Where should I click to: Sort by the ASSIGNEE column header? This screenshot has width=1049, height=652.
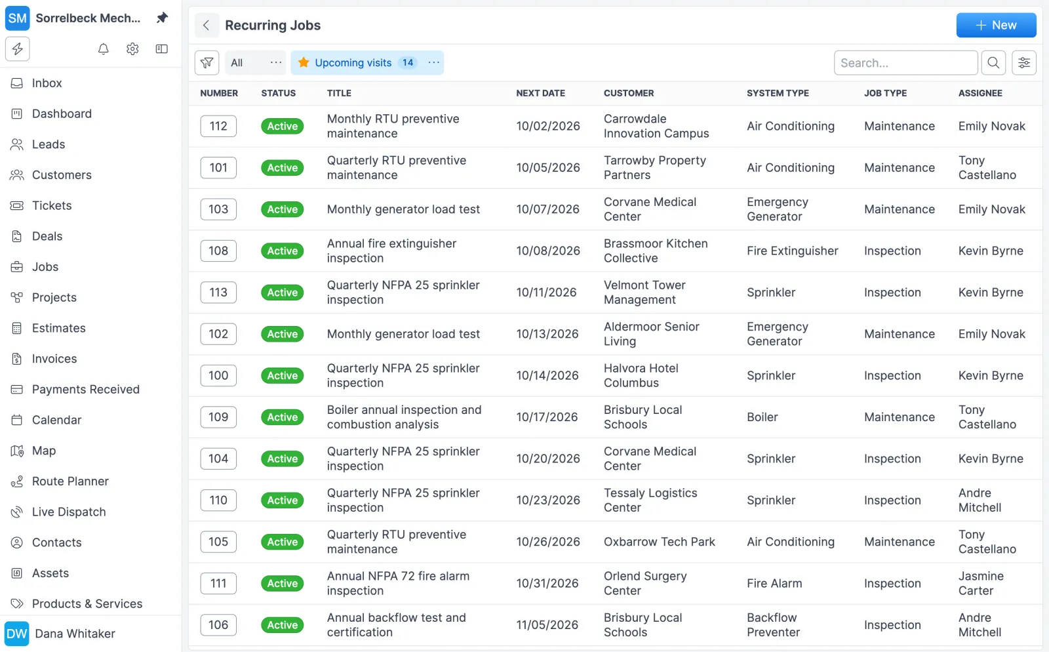coord(980,93)
